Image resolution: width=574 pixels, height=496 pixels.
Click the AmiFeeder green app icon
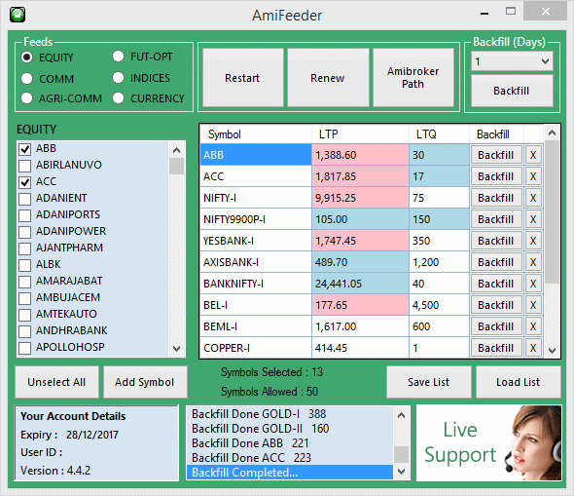pos(18,15)
